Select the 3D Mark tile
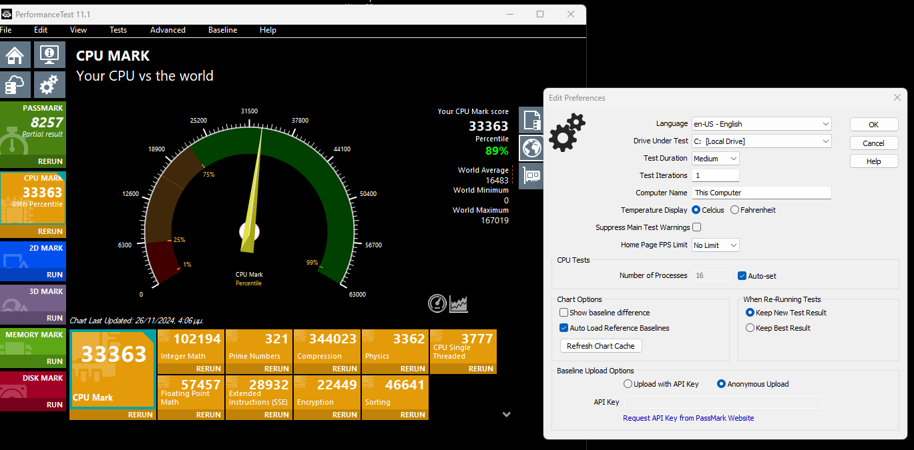 (33, 299)
